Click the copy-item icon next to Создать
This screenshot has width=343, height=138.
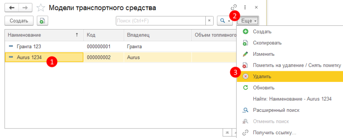[x=42, y=21]
